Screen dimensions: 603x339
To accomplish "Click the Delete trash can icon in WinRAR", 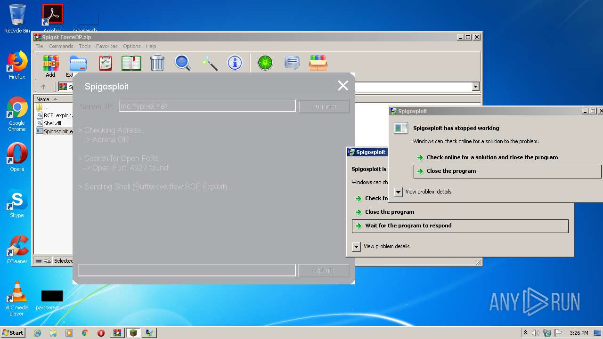I will pyautogui.click(x=157, y=63).
